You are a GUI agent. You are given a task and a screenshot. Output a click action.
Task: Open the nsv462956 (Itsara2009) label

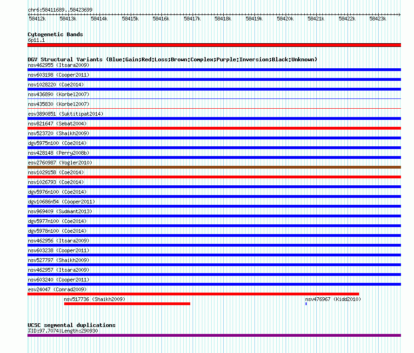59,241
